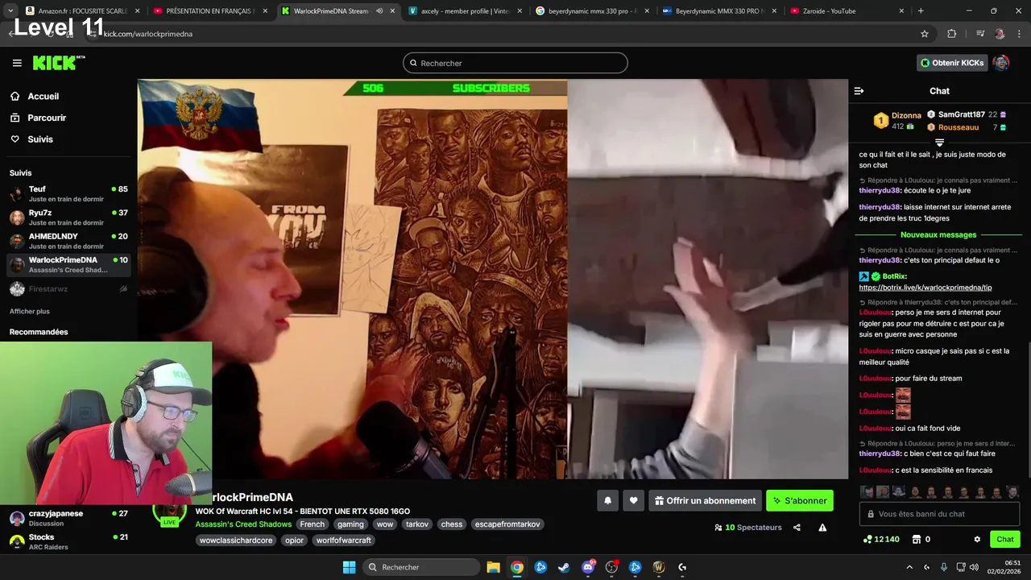Image resolution: width=1031 pixels, height=580 pixels.
Task: Open followed channel Ryu7z
Action: 68,217
